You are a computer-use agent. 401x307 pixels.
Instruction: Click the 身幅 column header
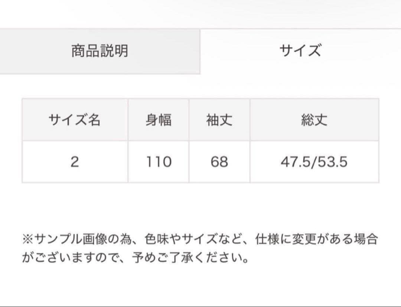159,120
